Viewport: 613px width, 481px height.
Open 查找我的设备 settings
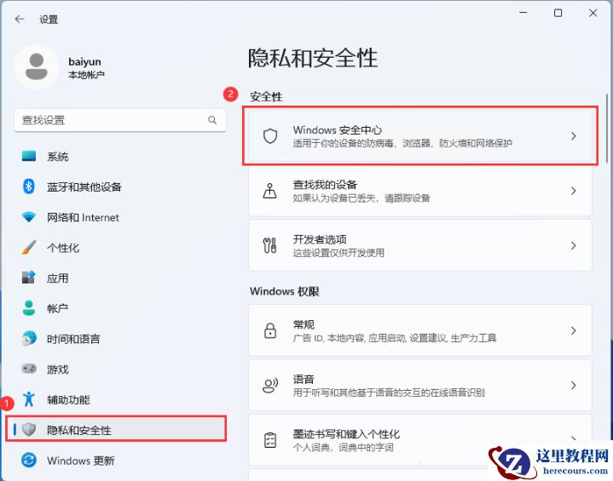click(x=420, y=191)
